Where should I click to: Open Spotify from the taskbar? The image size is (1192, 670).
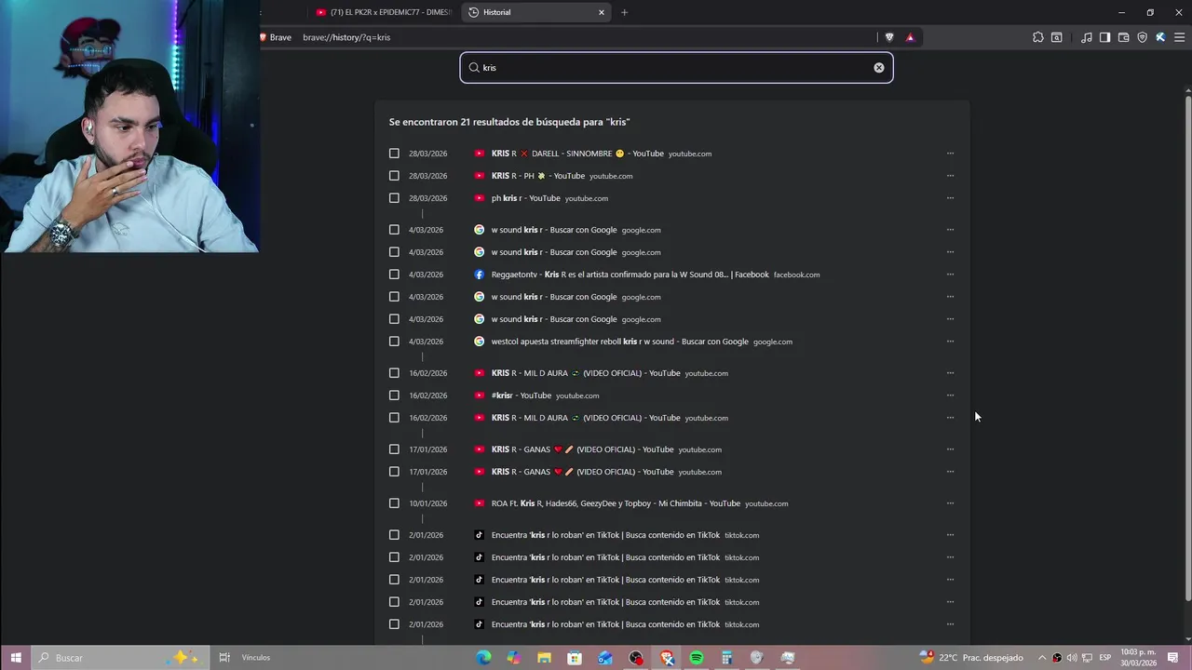click(697, 658)
